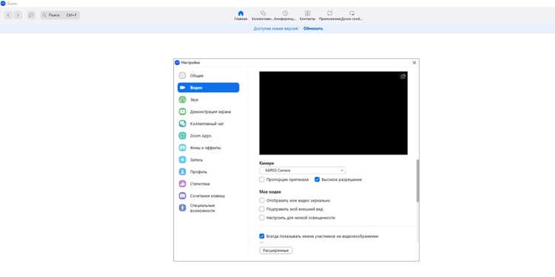Open the Главная home tab
Viewport: 555px width, 277px height.
(240, 16)
